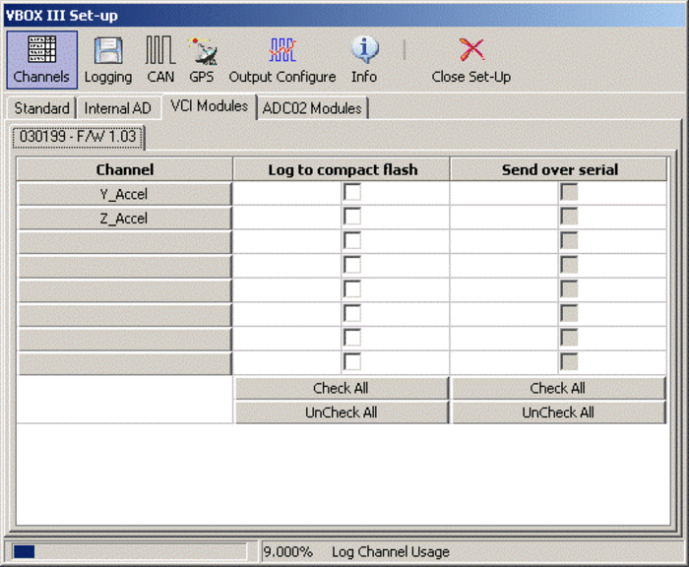Enable compact flash logging for Y_Accel
This screenshot has width=689, height=567.
[x=352, y=193]
